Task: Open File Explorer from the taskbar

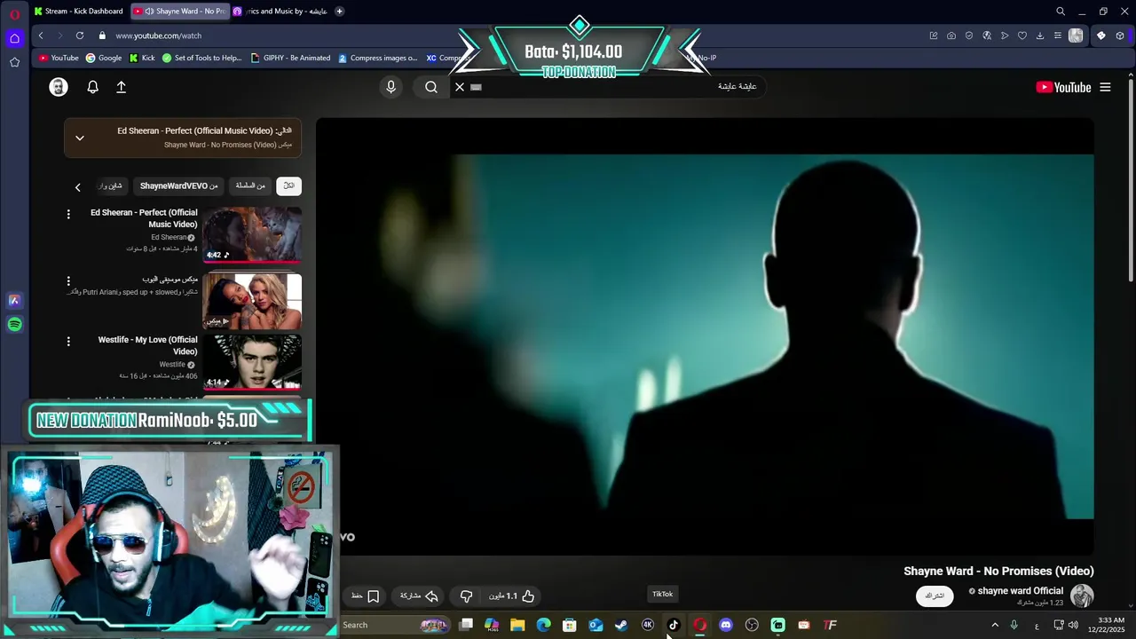Action: tap(517, 625)
